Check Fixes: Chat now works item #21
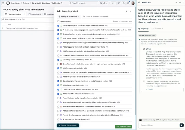This screenshot has width=185, height=130. click(58, 98)
